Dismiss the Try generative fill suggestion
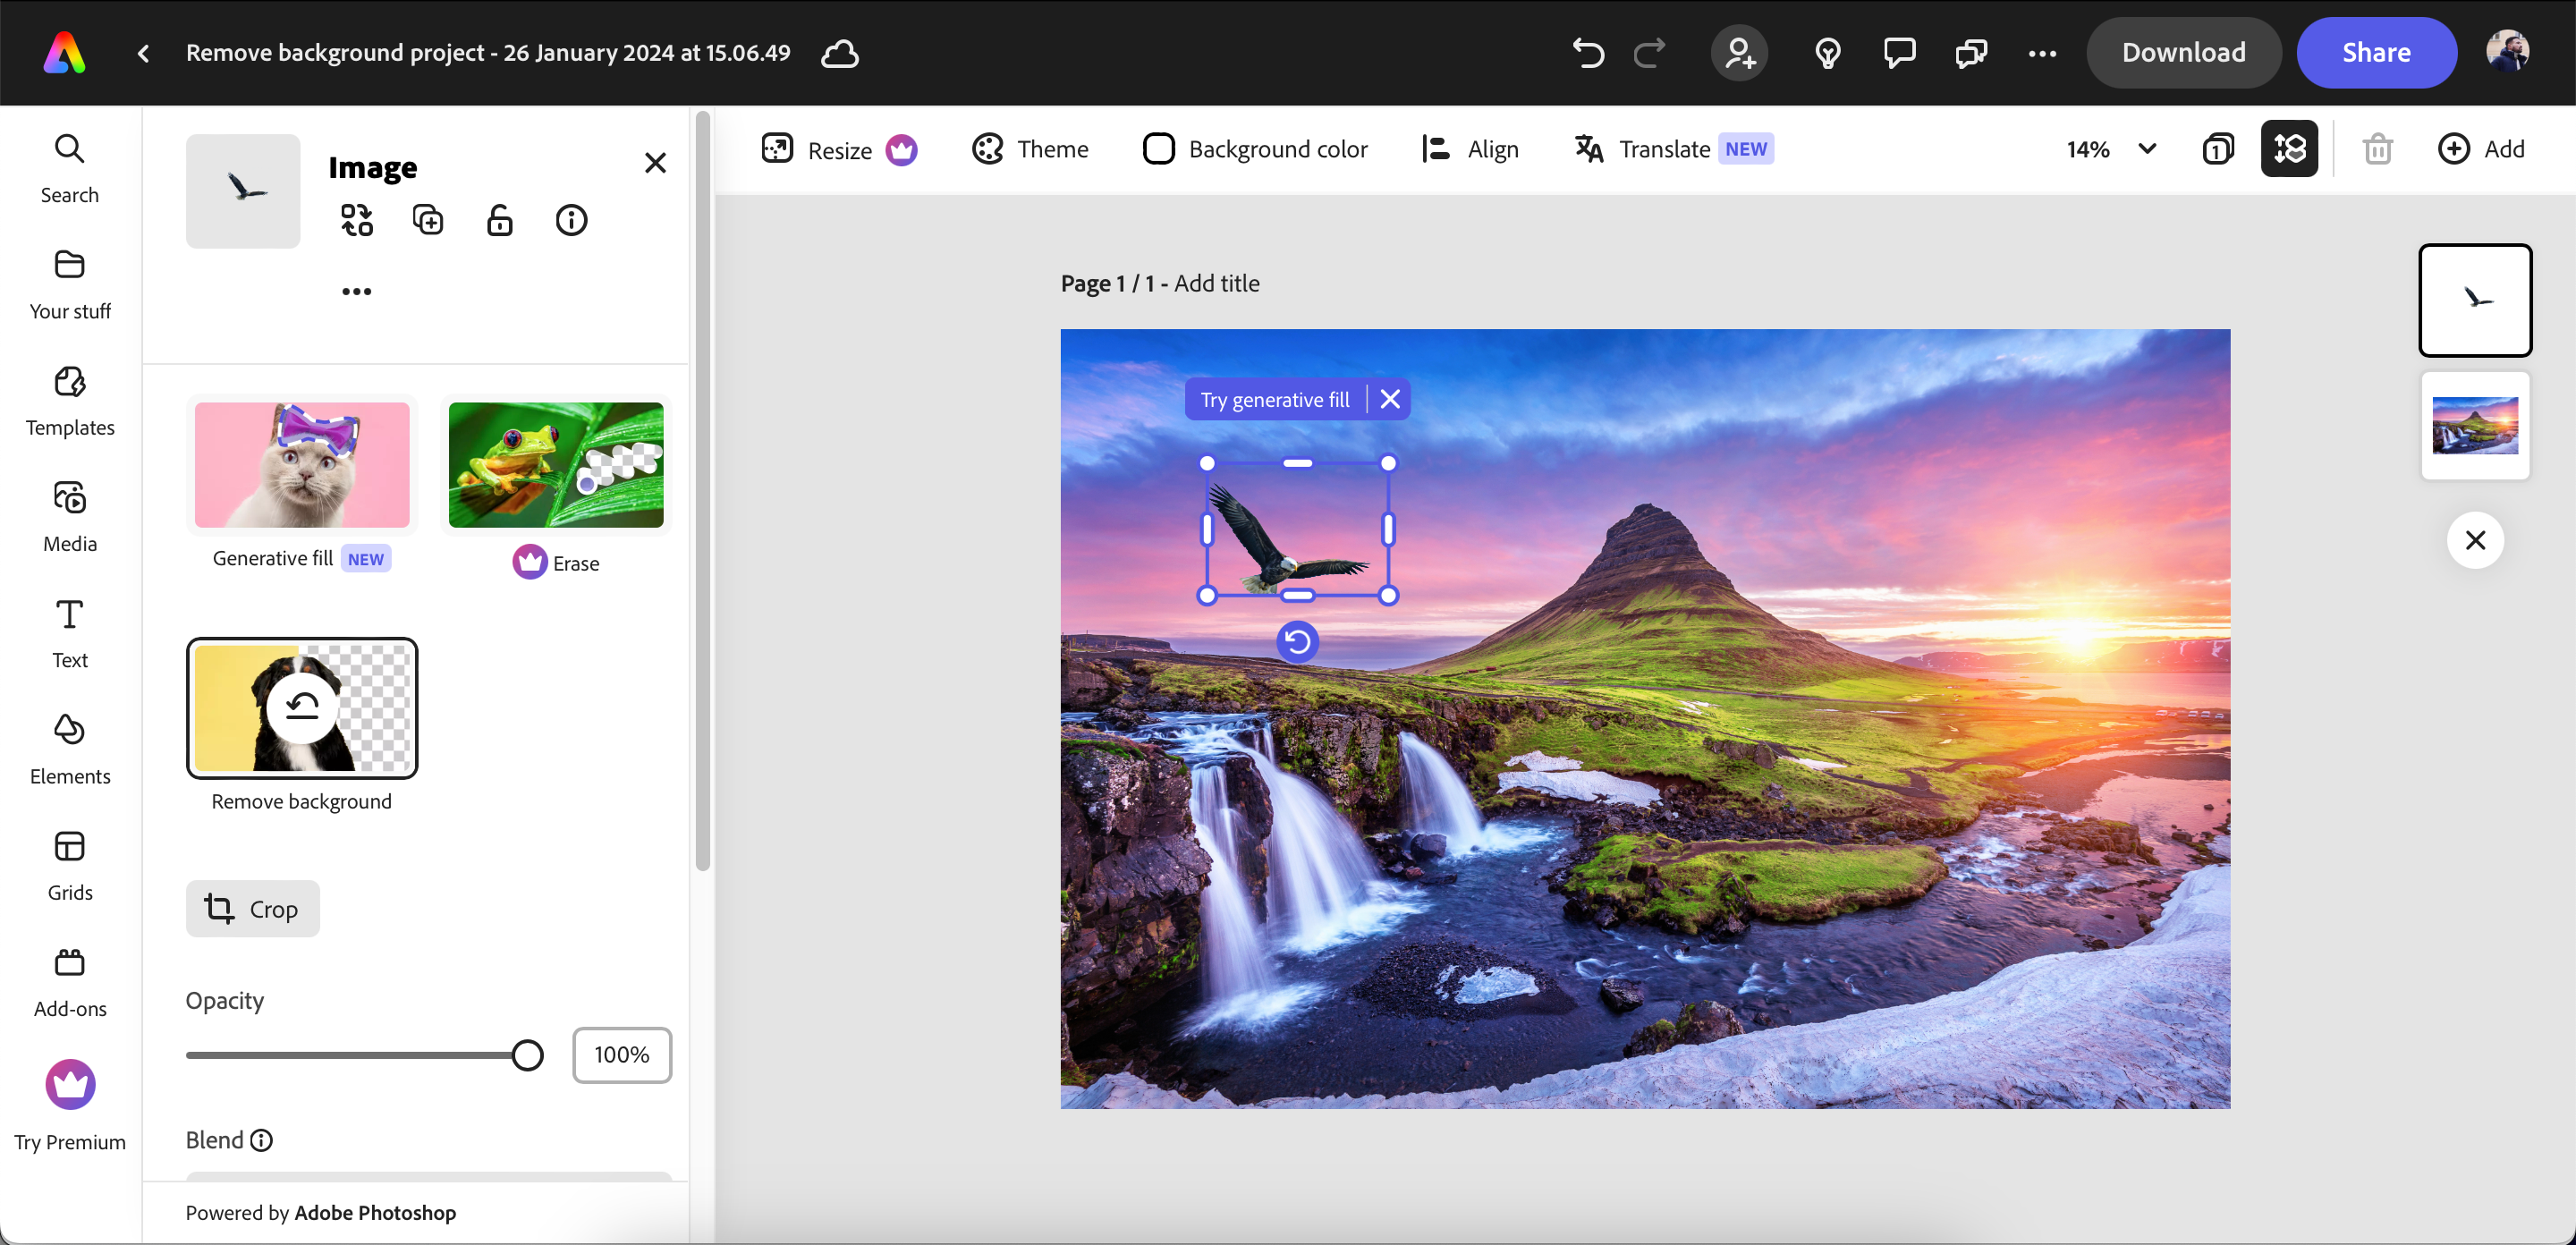The image size is (2576, 1245). (x=1389, y=398)
